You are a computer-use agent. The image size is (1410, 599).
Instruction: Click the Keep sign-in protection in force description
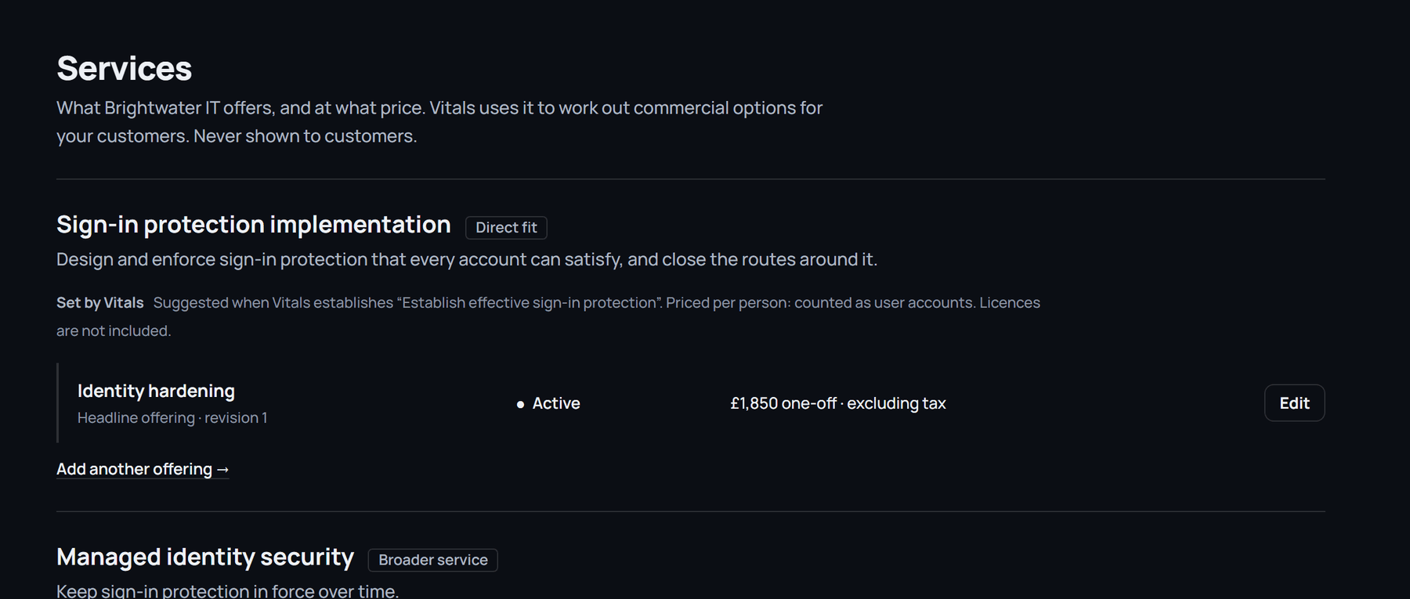tap(228, 591)
